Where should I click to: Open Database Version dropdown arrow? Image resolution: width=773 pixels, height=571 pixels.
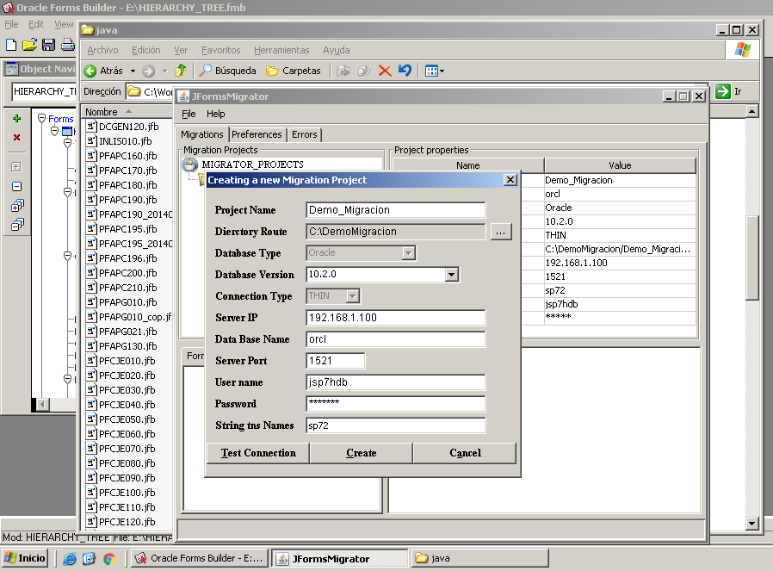coord(452,275)
